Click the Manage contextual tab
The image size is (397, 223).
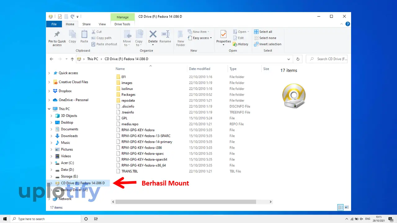click(x=123, y=17)
